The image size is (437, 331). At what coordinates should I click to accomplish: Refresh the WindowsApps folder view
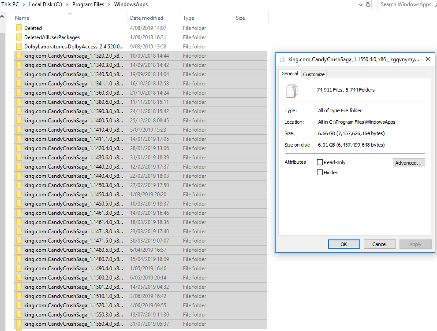(368, 4)
